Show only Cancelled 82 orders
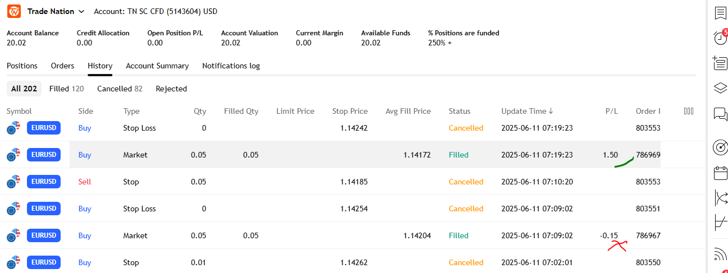The image size is (728, 273). (x=120, y=89)
